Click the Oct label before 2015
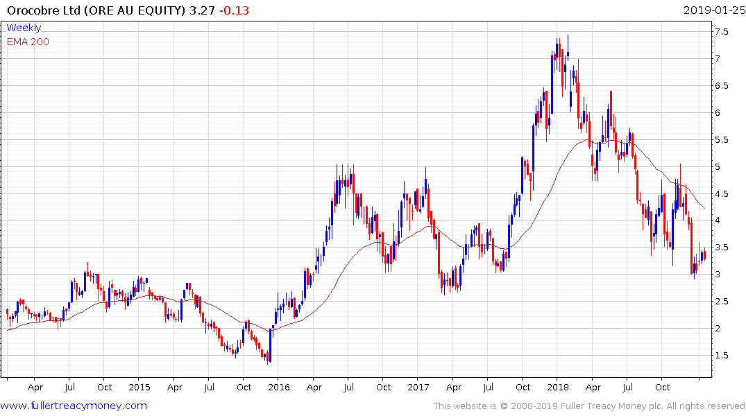746x416 pixels. (x=105, y=387)
